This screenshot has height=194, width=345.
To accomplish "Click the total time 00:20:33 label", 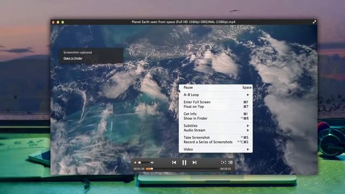I will point(226,169).
